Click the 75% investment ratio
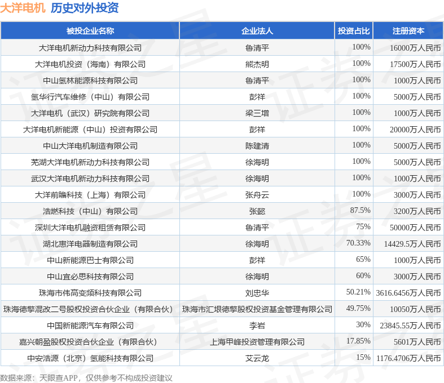The width and height of the screenshot is (444, 383). click(x=363, y=226)
